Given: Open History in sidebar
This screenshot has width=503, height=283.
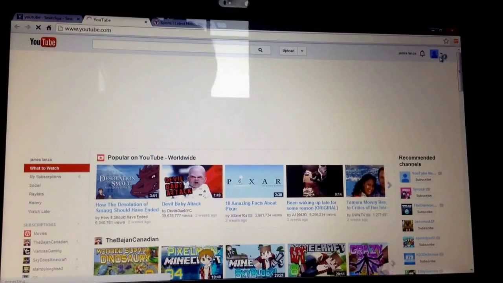Looking at the screenshot, I should [35, 203].
